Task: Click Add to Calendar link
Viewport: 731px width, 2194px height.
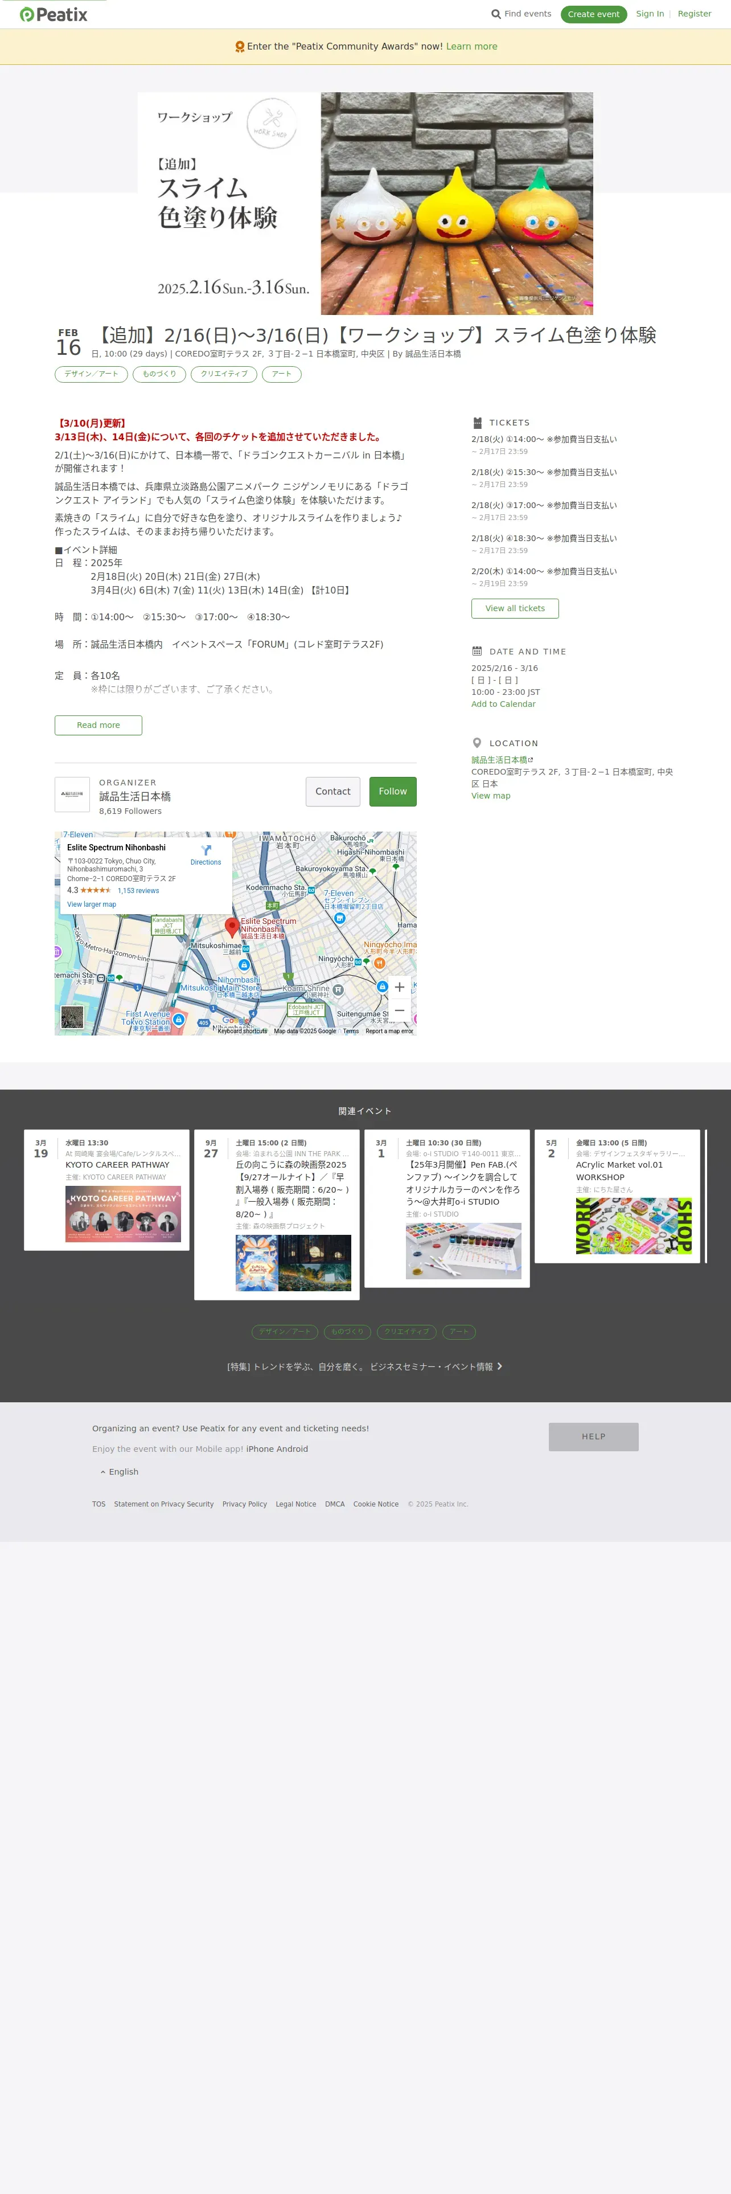Action: click(x=504, y=705)
